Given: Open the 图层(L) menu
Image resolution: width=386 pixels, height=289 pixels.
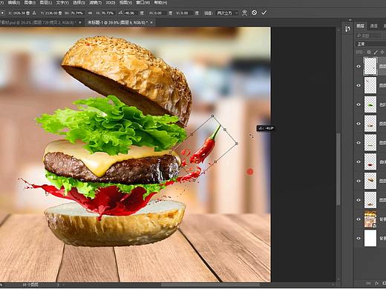Looking at the screenshot, I should pyautogui.click(x=46, y=3).
